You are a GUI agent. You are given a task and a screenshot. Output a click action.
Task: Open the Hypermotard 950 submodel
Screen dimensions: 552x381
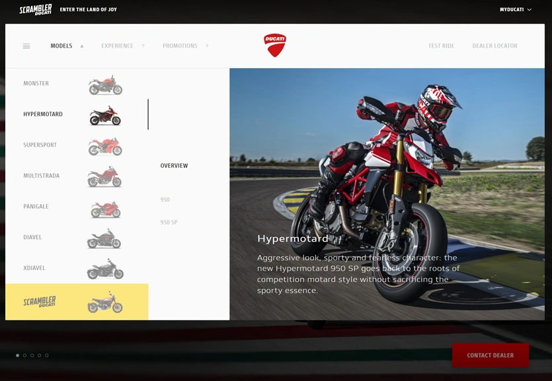pos(165,199)
